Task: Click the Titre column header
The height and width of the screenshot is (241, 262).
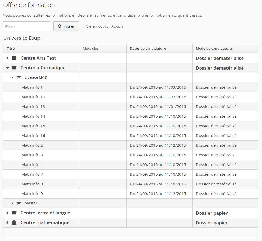Action: tap(11, 49)
